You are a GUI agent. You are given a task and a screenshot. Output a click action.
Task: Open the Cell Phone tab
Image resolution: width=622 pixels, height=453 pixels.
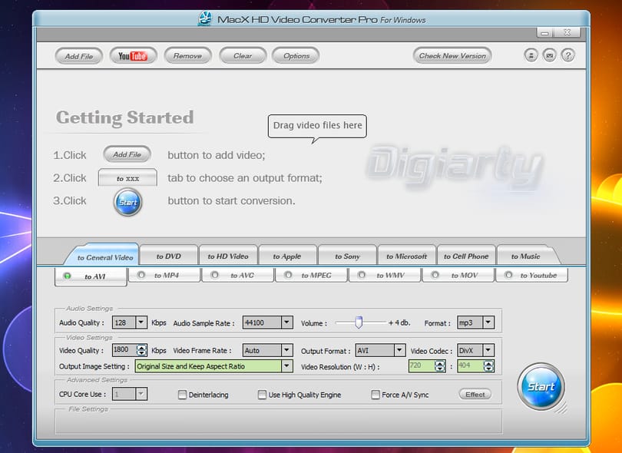coord(466,256)
